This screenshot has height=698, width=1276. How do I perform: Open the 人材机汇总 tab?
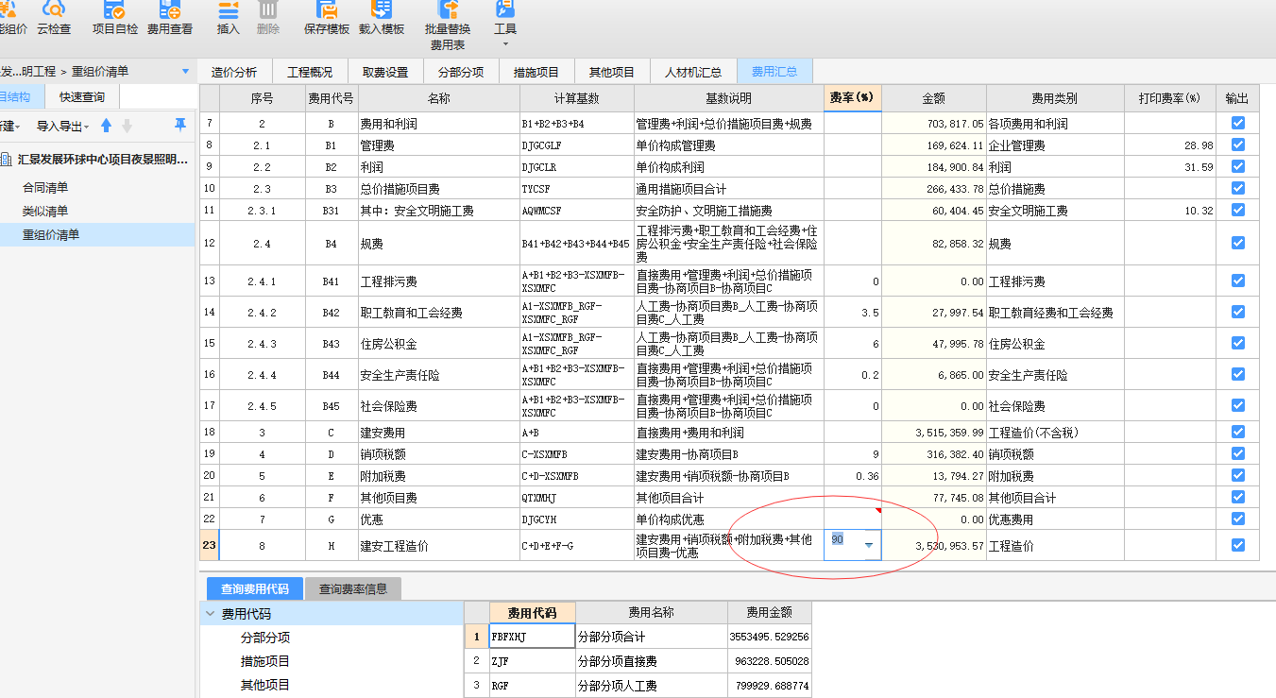click(693, 72)
